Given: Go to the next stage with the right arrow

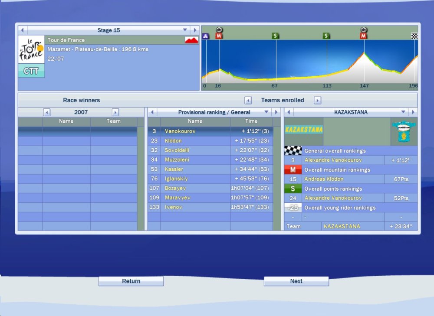Looking at the screenshot, I should coord(195,30).
